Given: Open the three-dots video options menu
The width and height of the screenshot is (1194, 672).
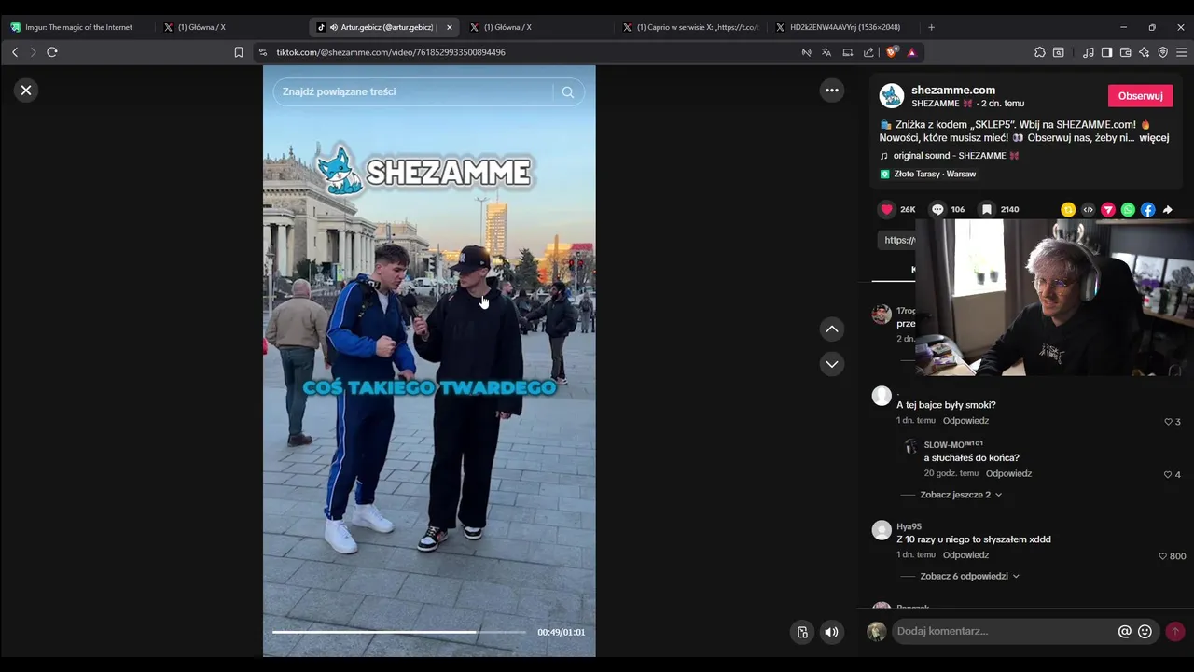Looking at the screenshot, I should (832, 91).
